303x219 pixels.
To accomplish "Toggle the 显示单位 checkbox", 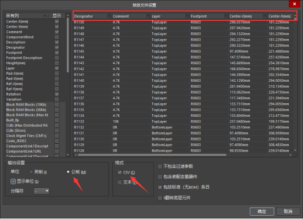I will pyautogui.click(x=13, y=182).
